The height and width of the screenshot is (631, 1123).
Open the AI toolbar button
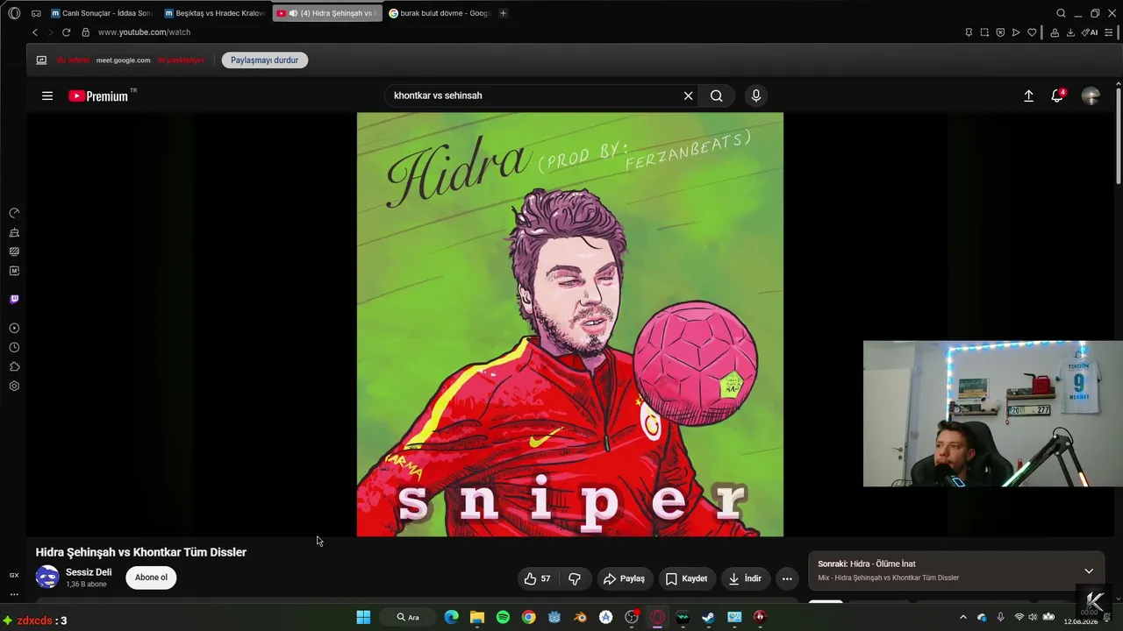tap(1090, 32)
